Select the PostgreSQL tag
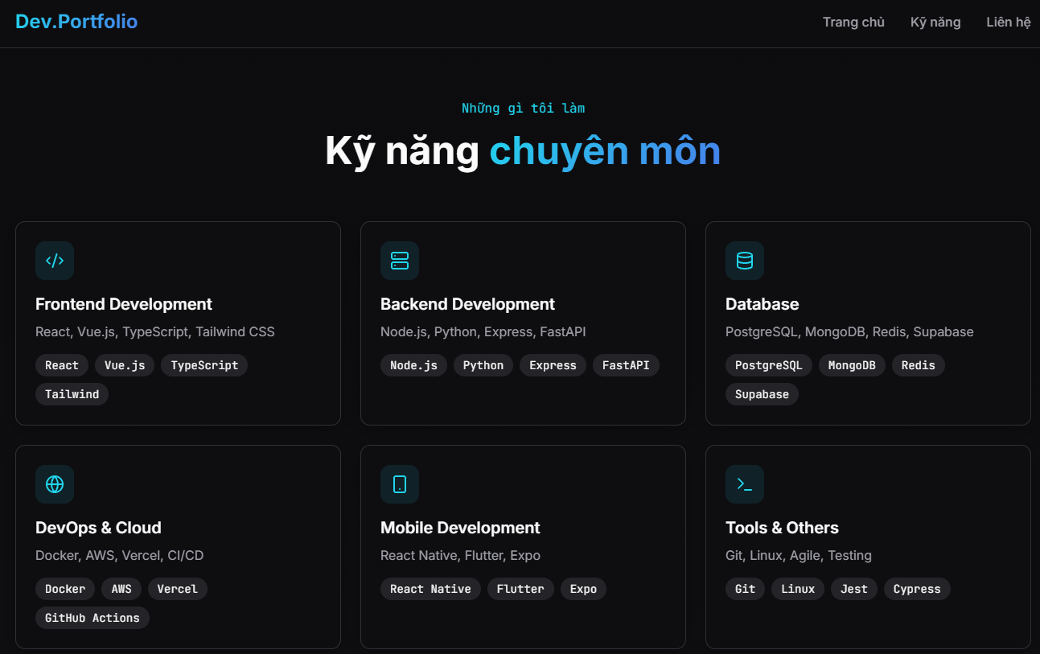 [768, 364]
